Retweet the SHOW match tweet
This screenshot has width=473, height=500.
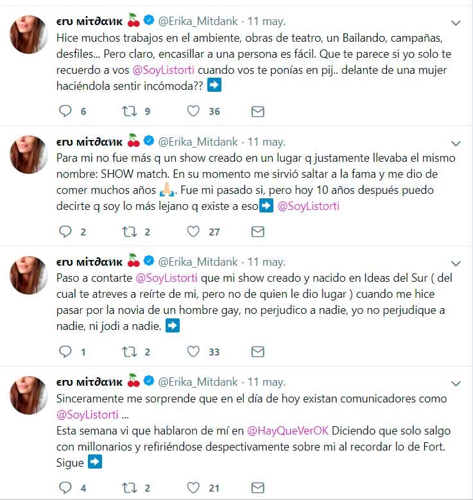(x=130, y=232)
